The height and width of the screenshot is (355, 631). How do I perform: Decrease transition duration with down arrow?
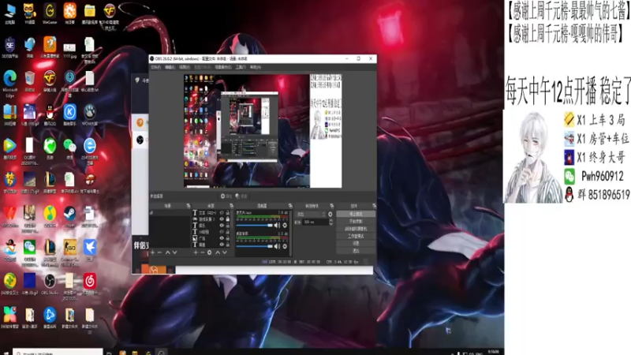(330, 223)
